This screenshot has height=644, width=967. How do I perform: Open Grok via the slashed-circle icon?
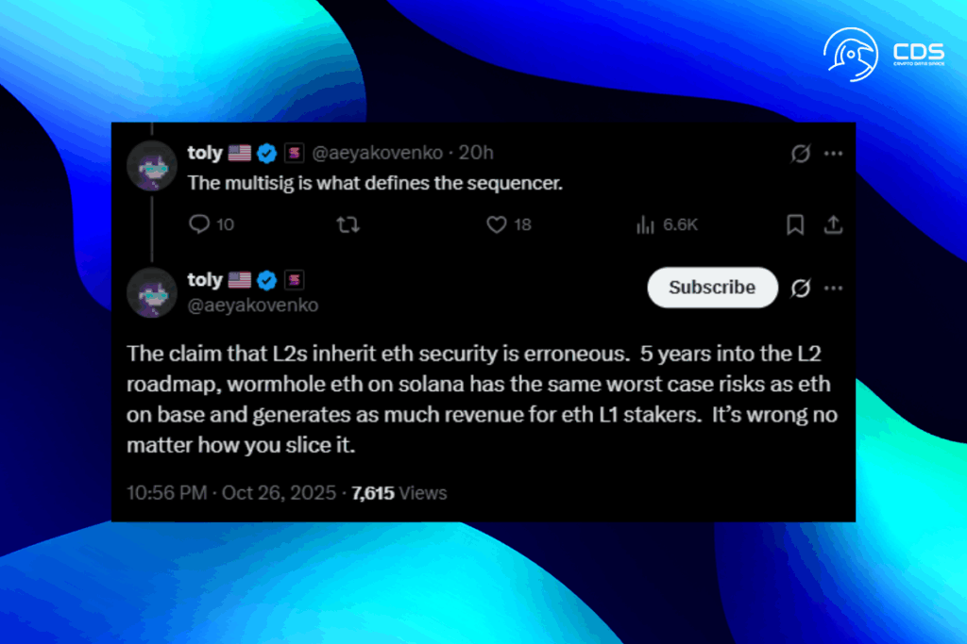(799, 153)
